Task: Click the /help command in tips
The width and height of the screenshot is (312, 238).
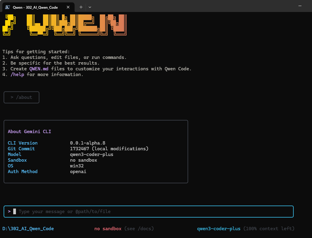Action: pos(17,75)
